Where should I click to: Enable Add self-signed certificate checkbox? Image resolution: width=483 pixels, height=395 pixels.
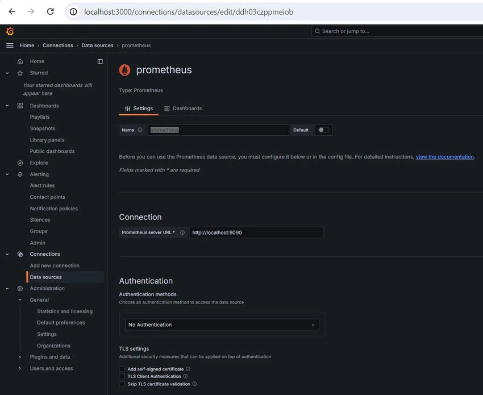point(122,369)
